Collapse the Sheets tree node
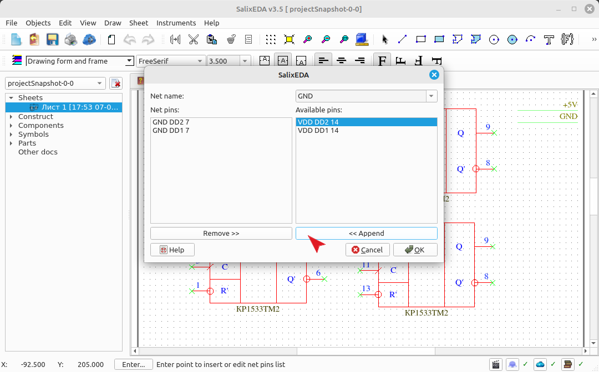This screenshot has height=372, width=599. pyautogui.click(x=11, y=98)
